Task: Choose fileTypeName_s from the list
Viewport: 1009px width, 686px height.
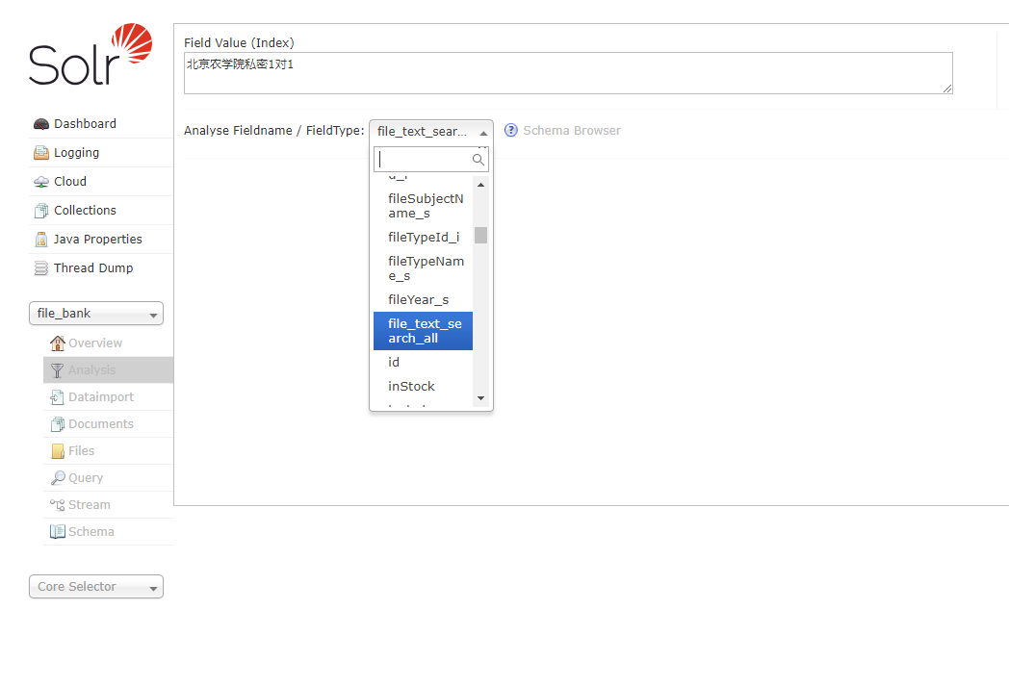Action: coord(424,268)
